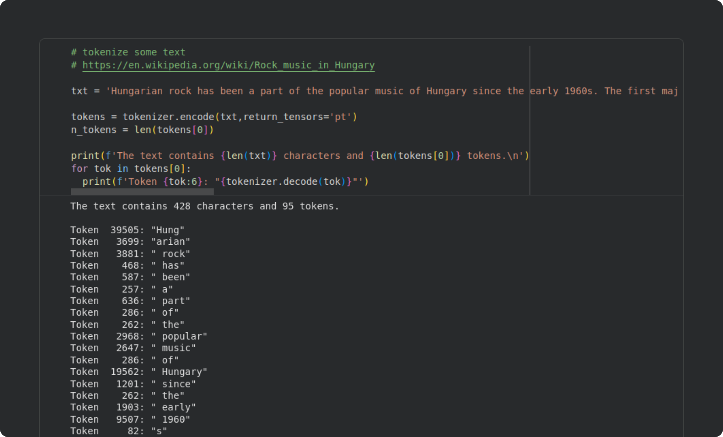Click the horizontal scrollbar under the code cell
Viewport: 723px width, 437px height.
[142, 192]
